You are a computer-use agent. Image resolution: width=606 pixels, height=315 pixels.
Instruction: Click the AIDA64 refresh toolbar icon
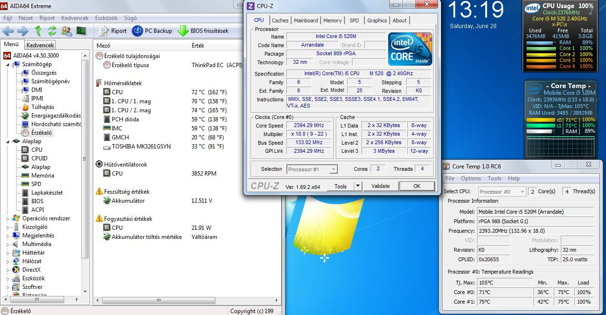pyautogui.click(x=52, y=31)
